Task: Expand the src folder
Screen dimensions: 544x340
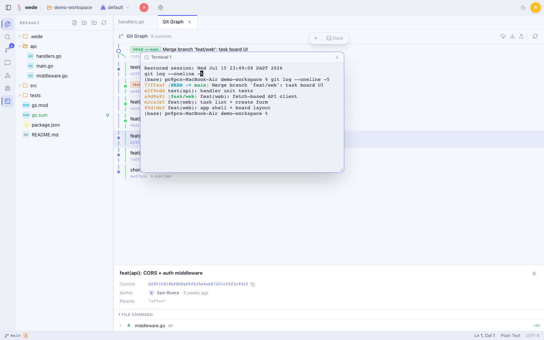Action: [20, 85]
